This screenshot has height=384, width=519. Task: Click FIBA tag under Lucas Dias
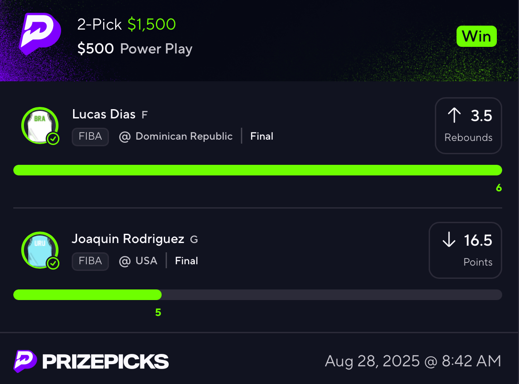pos(90,137)
